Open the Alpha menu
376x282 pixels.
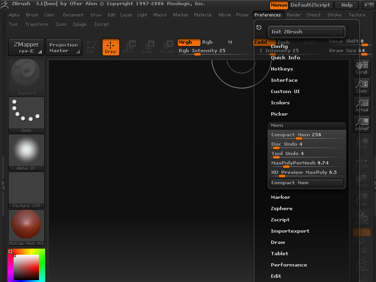point(14,15)
